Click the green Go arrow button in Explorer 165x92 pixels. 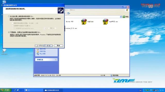click(124, 17)
